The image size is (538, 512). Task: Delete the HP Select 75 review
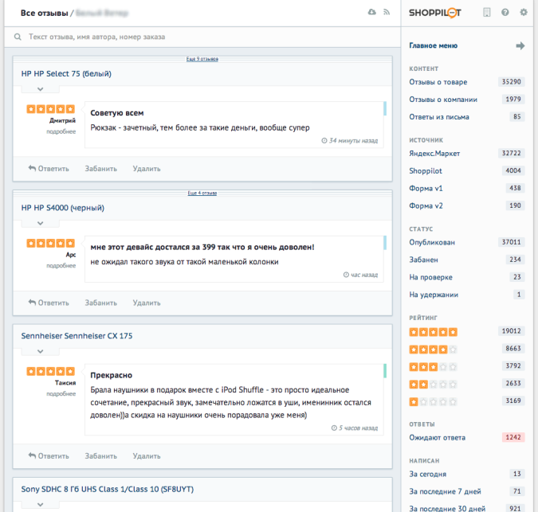147,169
